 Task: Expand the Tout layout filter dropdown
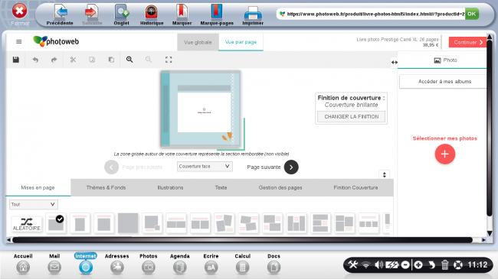[x=34, y=205]
